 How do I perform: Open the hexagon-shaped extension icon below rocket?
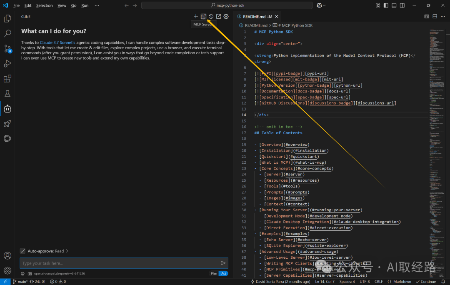coord(7,139)
